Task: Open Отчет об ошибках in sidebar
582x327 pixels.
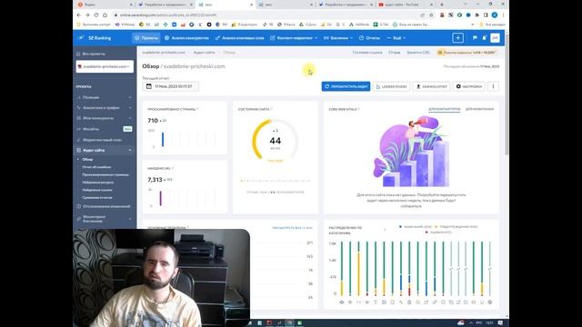Action: pos(96,167)
